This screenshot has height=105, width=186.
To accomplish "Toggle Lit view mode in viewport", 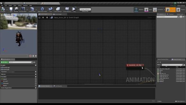I will pos(15,15).
